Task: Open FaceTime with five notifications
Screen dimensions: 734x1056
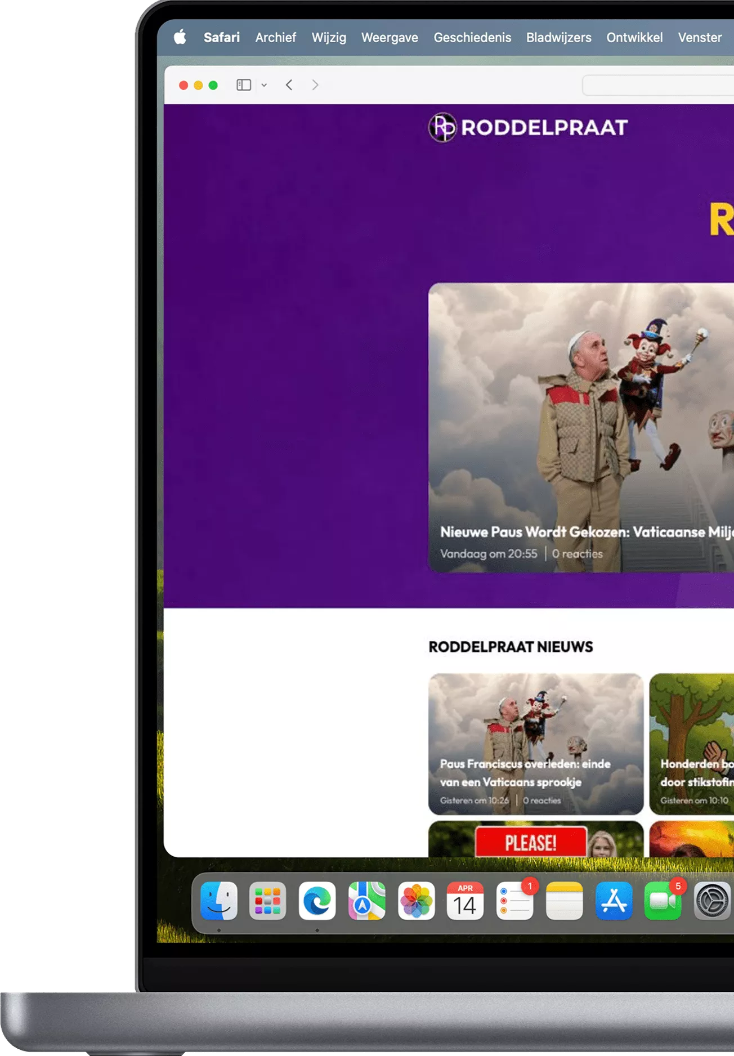Action: coord(663,901)
